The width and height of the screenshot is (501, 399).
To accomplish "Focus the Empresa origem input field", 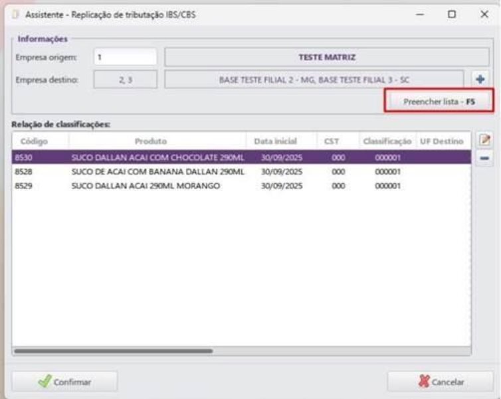I will [x=125, y=57].
